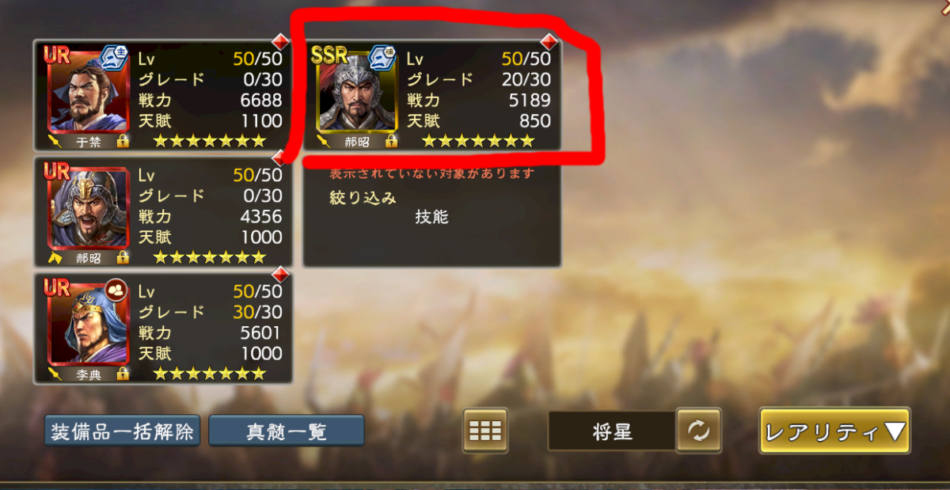Click the lock icon on 于禁's card
The height and width of the screenshot is (490, 950).
(123, 142)
